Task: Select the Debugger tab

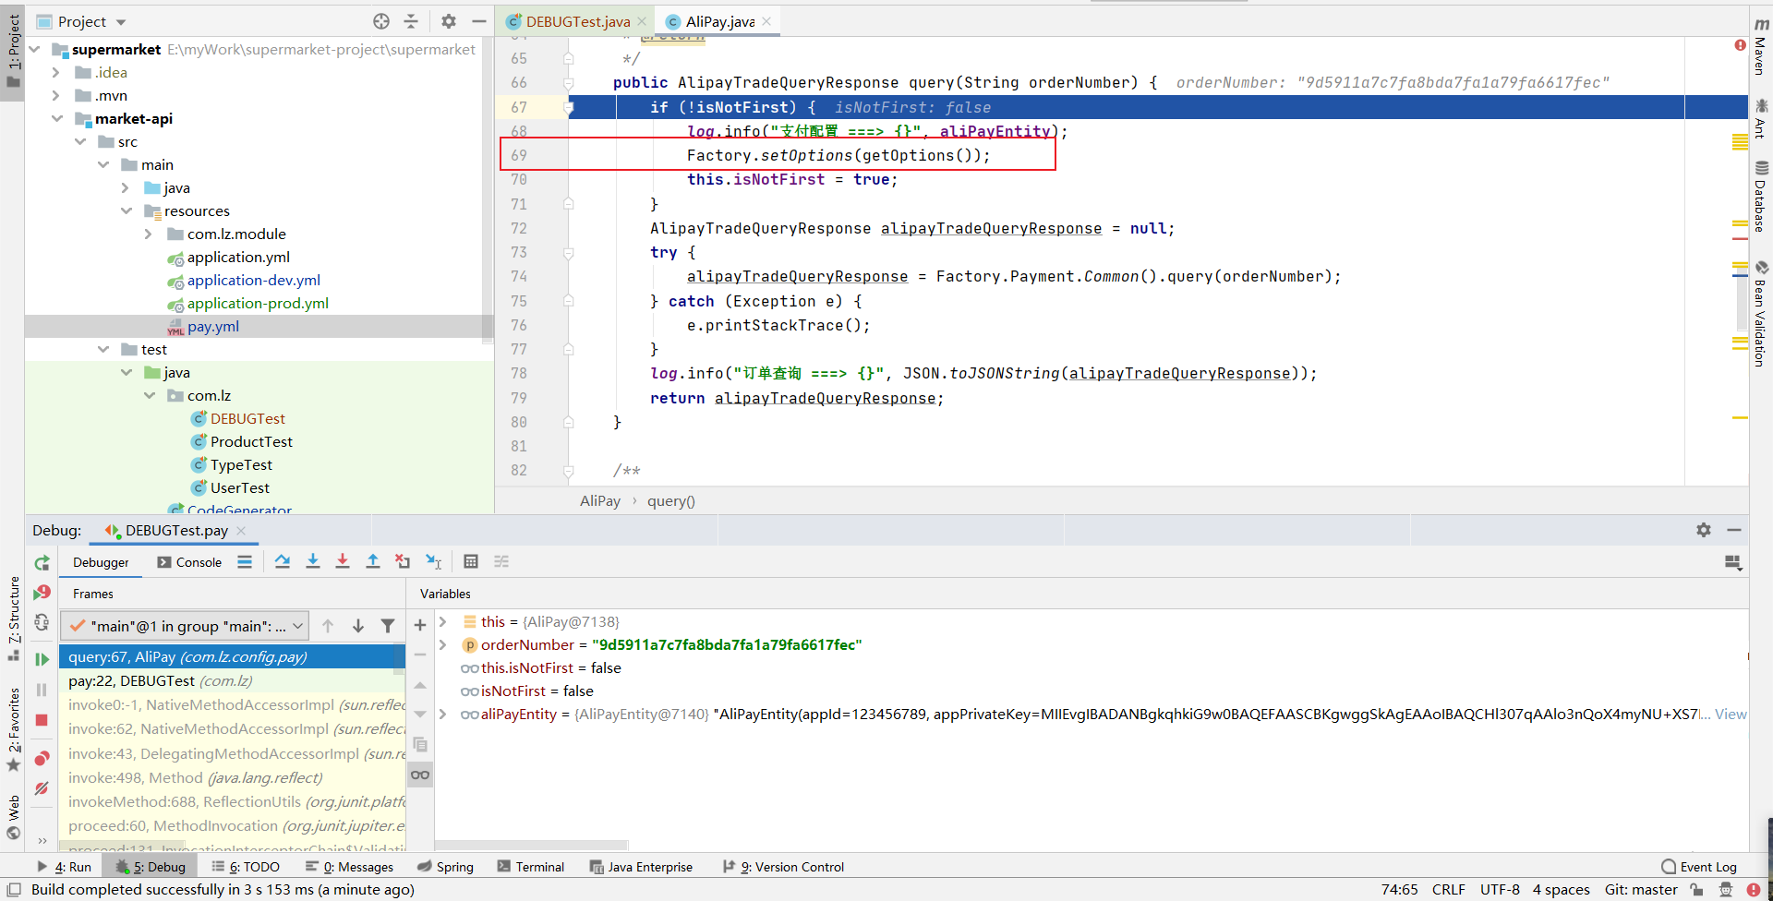Action: [101, 562]
